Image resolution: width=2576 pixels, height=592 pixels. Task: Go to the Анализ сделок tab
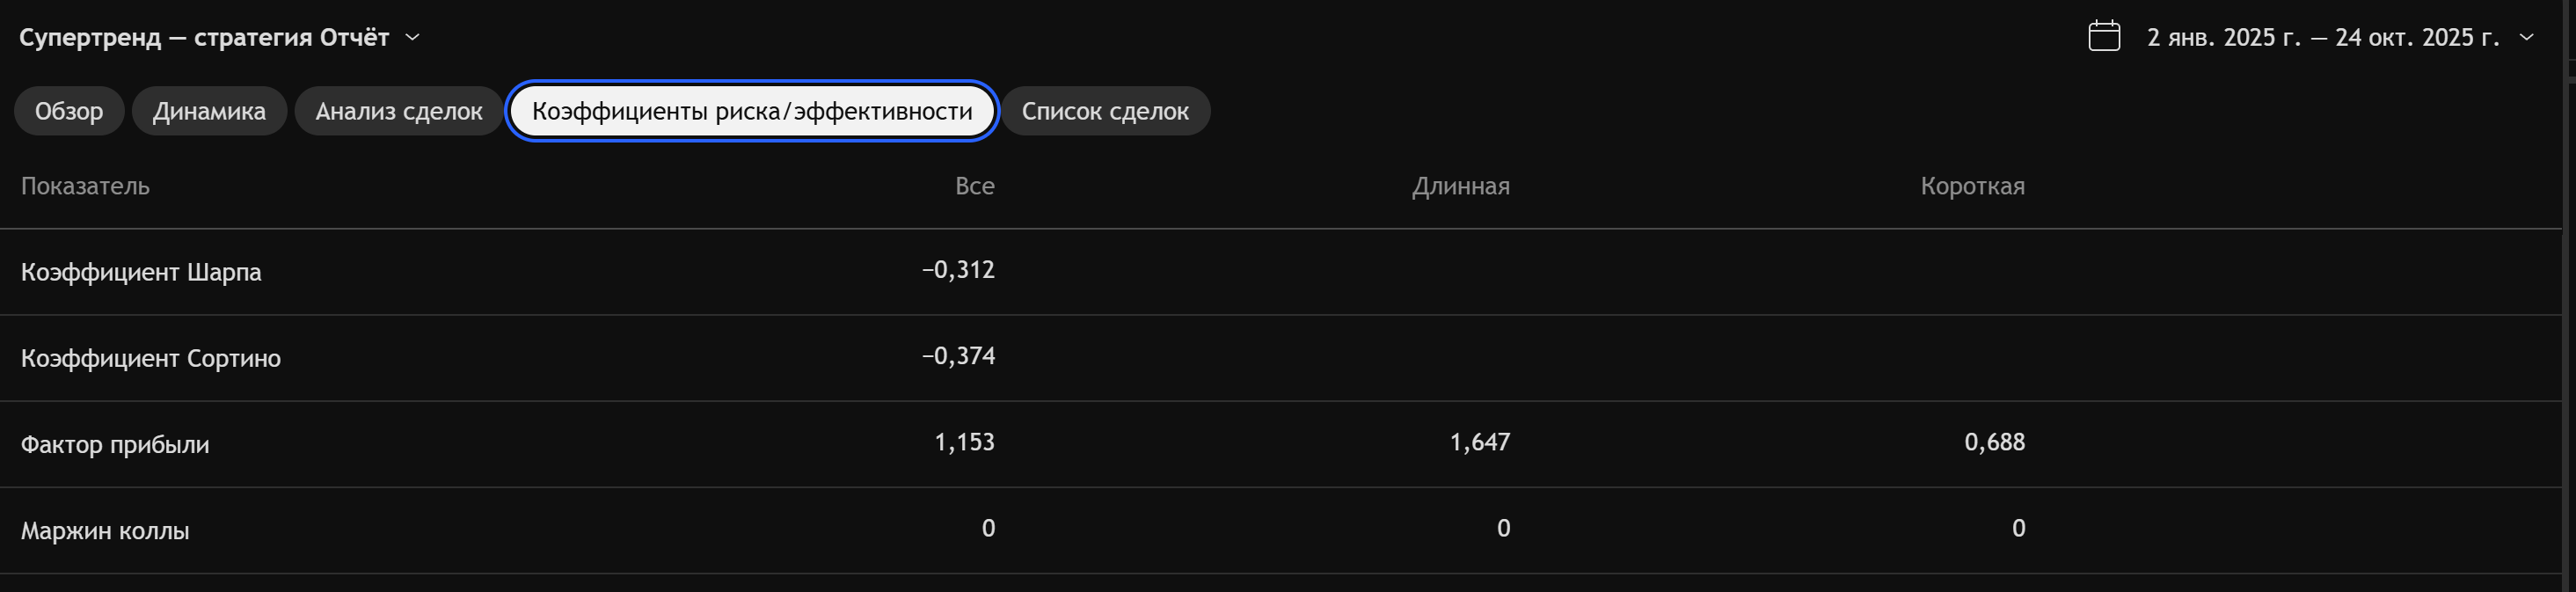[399, 110]
